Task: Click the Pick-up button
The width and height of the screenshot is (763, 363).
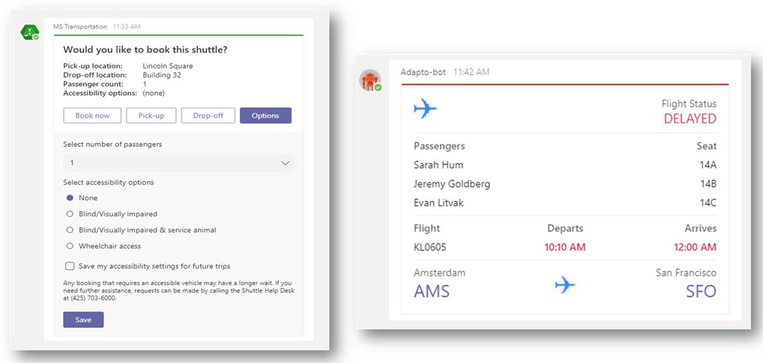Action: click(x=151, y=116)
